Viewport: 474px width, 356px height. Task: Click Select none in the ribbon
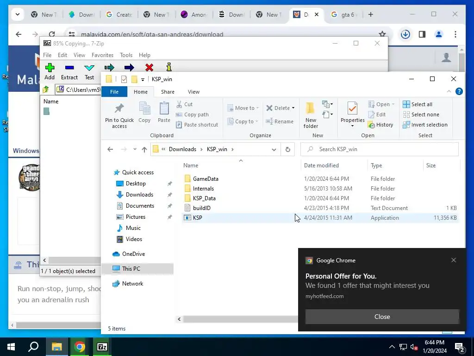click(421, 115)
